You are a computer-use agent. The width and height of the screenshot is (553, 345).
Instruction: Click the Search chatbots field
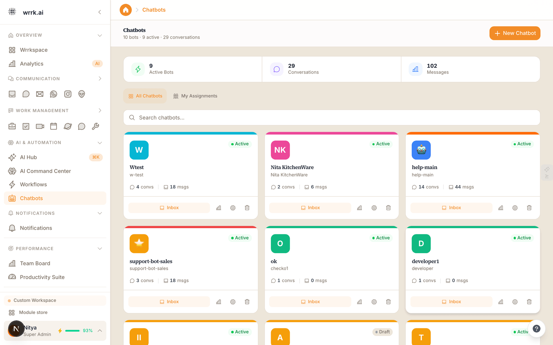pos(332,118)
